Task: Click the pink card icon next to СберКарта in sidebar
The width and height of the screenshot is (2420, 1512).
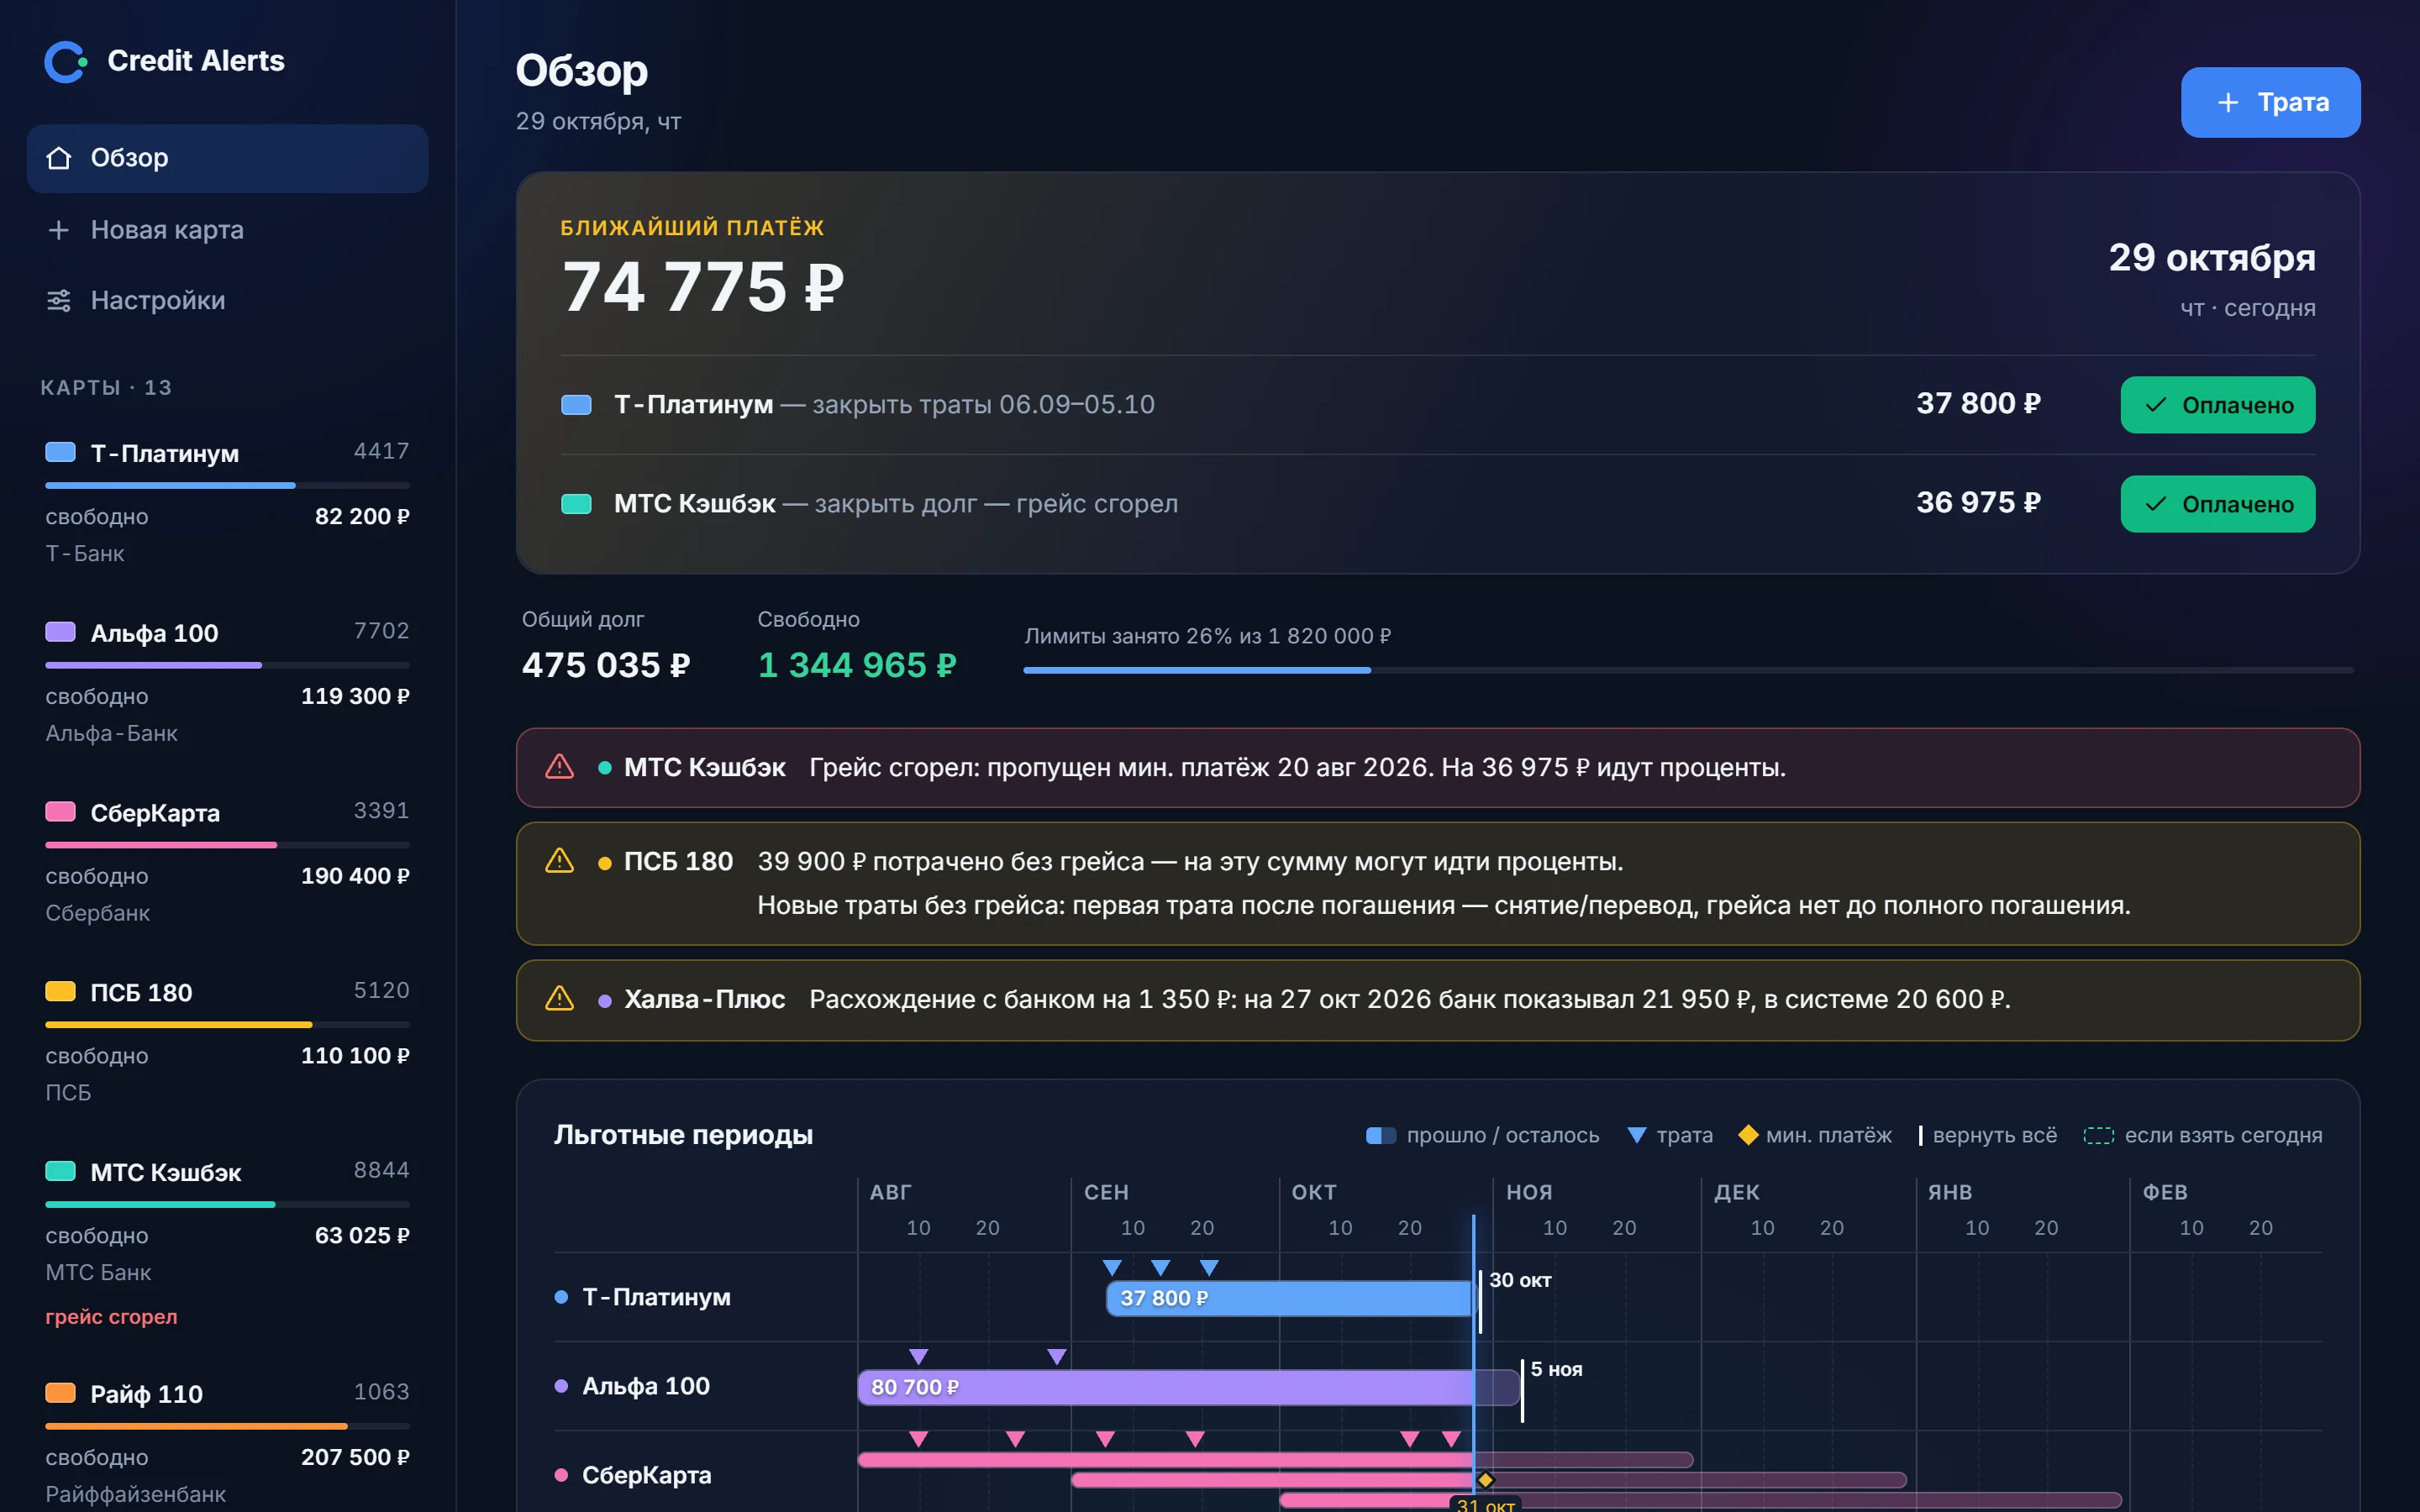Action: 61,812
